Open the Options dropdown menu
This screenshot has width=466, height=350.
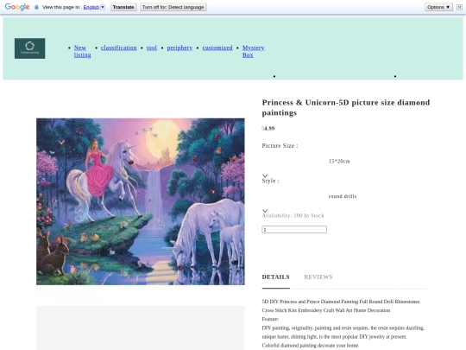[x=438, y=7]
